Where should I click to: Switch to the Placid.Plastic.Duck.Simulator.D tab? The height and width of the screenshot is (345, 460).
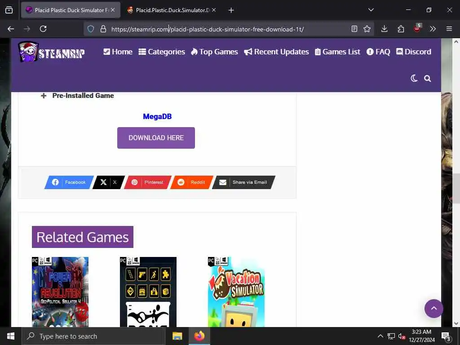pyautogui.click(x=172, y=10)
